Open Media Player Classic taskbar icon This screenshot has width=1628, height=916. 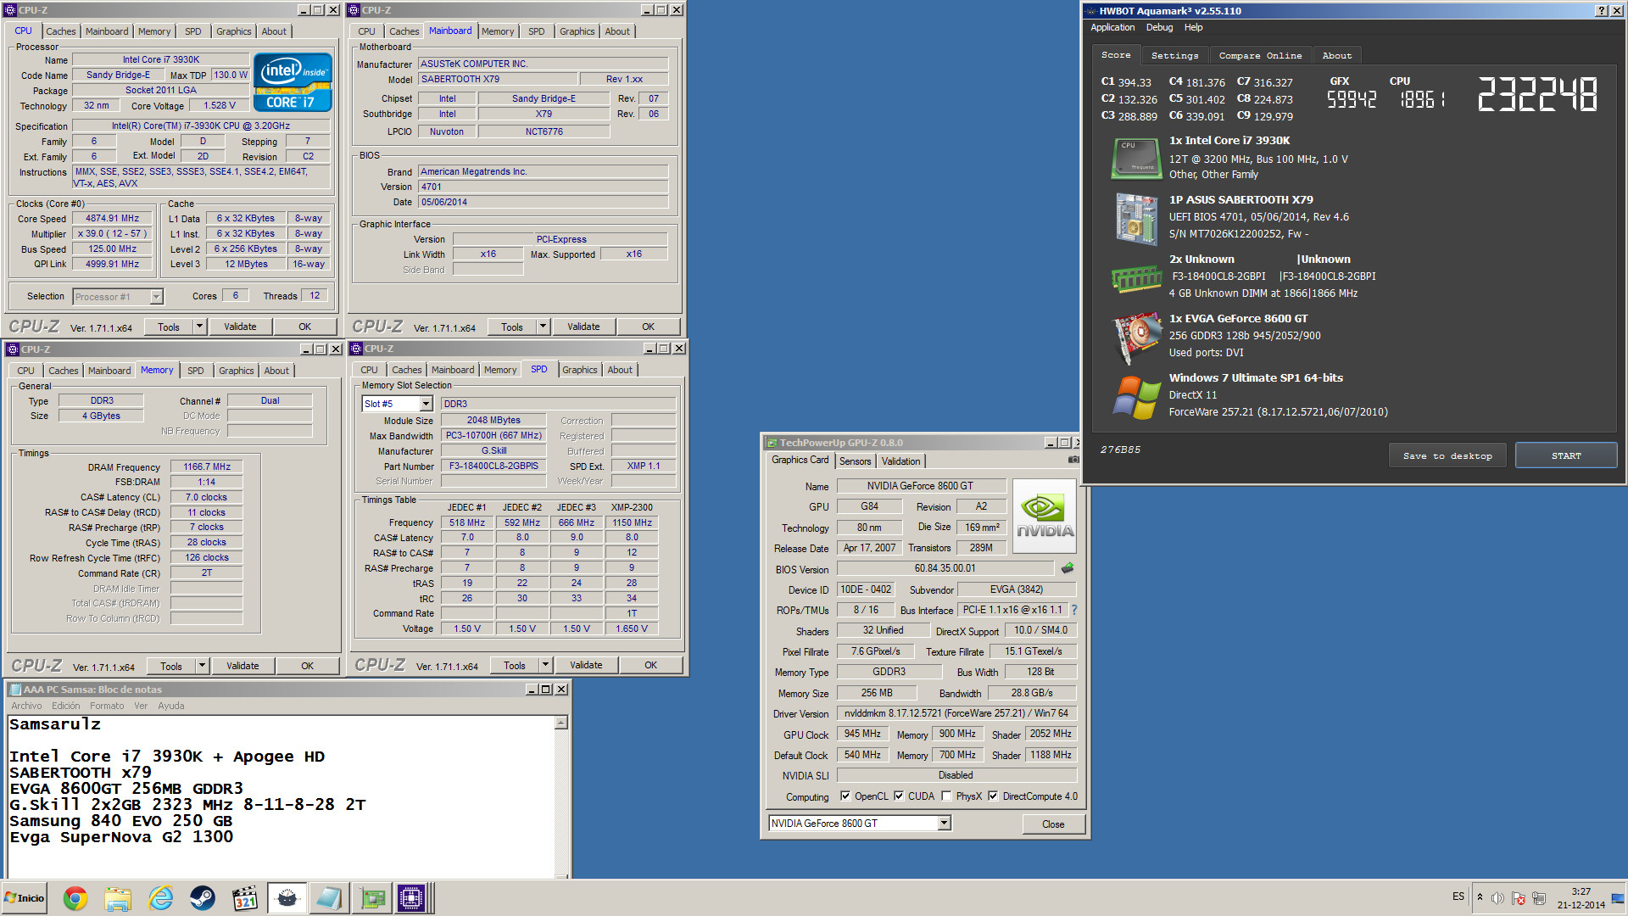coord(244,898)
